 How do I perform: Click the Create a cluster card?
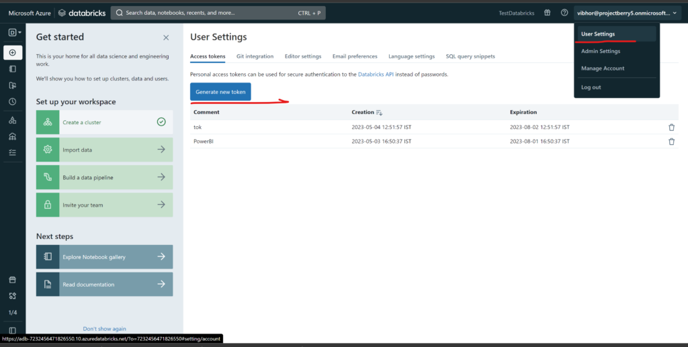104,122
